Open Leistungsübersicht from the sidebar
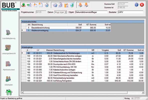The height and width of the screenshot is (100, 148). tap(9, 49)
